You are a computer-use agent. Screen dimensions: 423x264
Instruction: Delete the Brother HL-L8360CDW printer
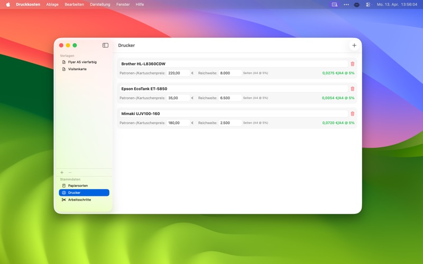(352, 64)
